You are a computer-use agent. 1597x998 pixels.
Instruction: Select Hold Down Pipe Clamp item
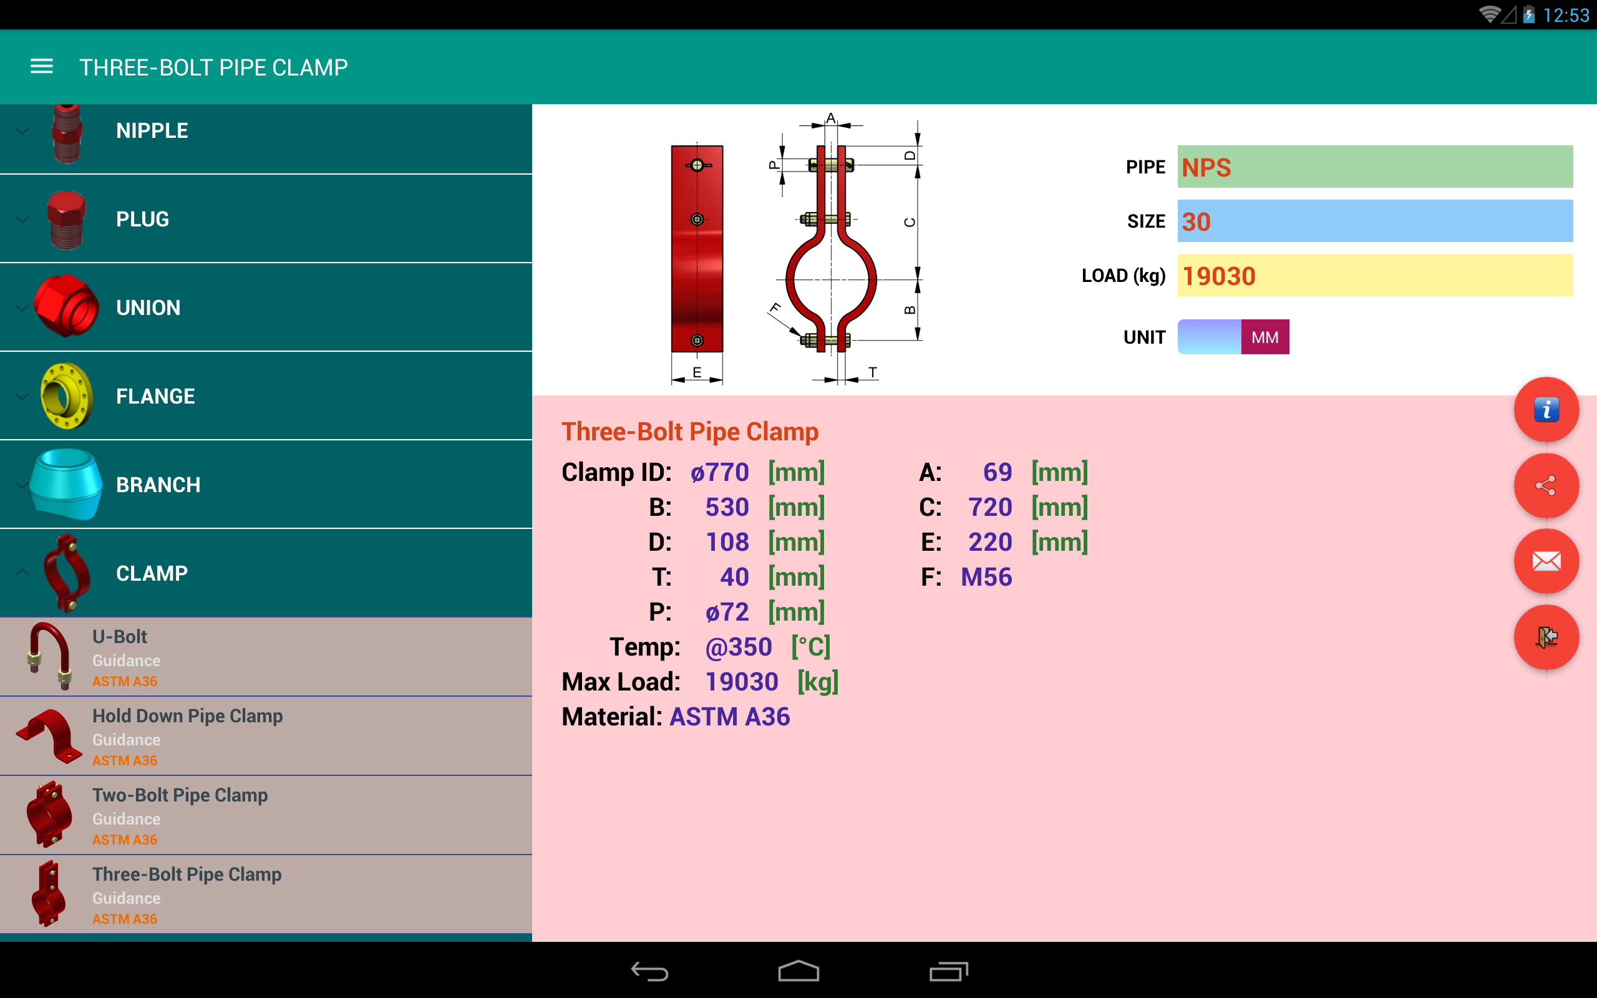click(266, 736)
